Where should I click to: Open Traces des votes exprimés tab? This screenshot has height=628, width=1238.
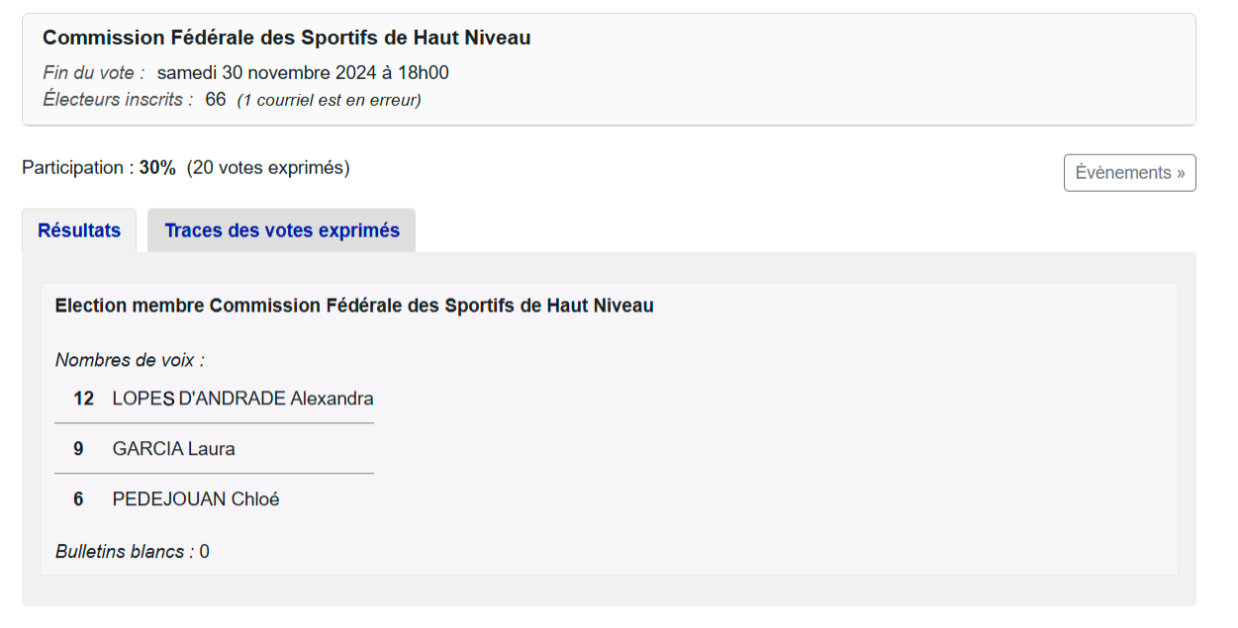[x=282, y=230]
